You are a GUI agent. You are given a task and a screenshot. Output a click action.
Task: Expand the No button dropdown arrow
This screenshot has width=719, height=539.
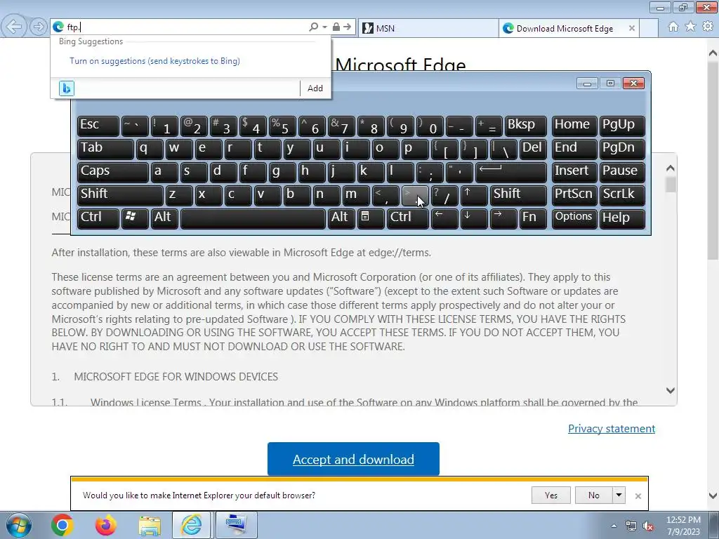(x=619, y=495)
